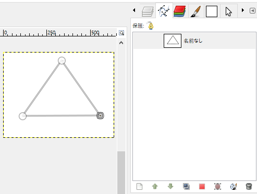This screenshot has width=257, height=194.
Task: Switch to the Layers dialog tab
Action: coord(148,11)
